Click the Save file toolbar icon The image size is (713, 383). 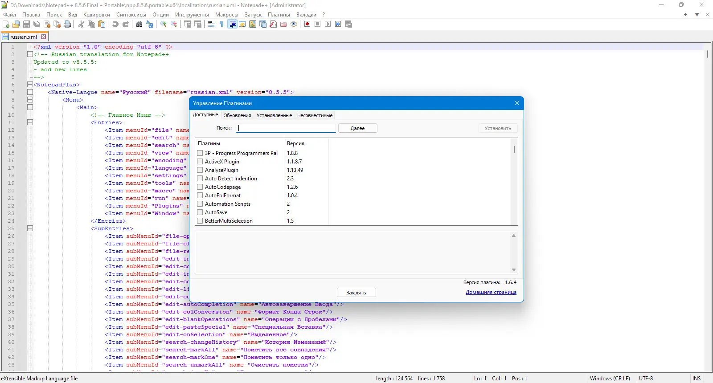click(26, 24)
